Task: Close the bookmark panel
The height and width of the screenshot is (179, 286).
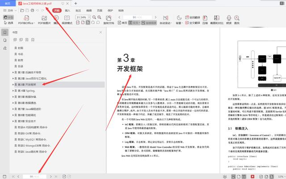Action: tap(101, 33)
